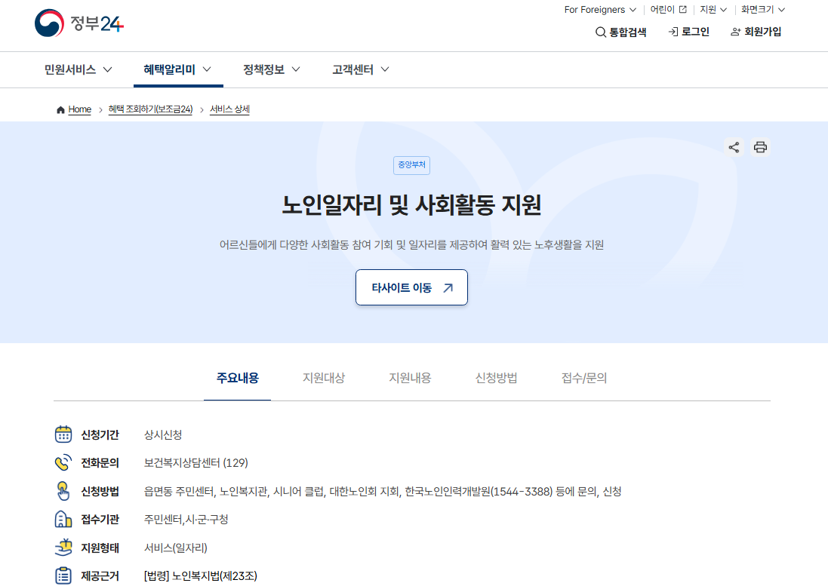Click the 로그인 login link
This screenshot has height=586, width=828.
[x=688, y=32]
